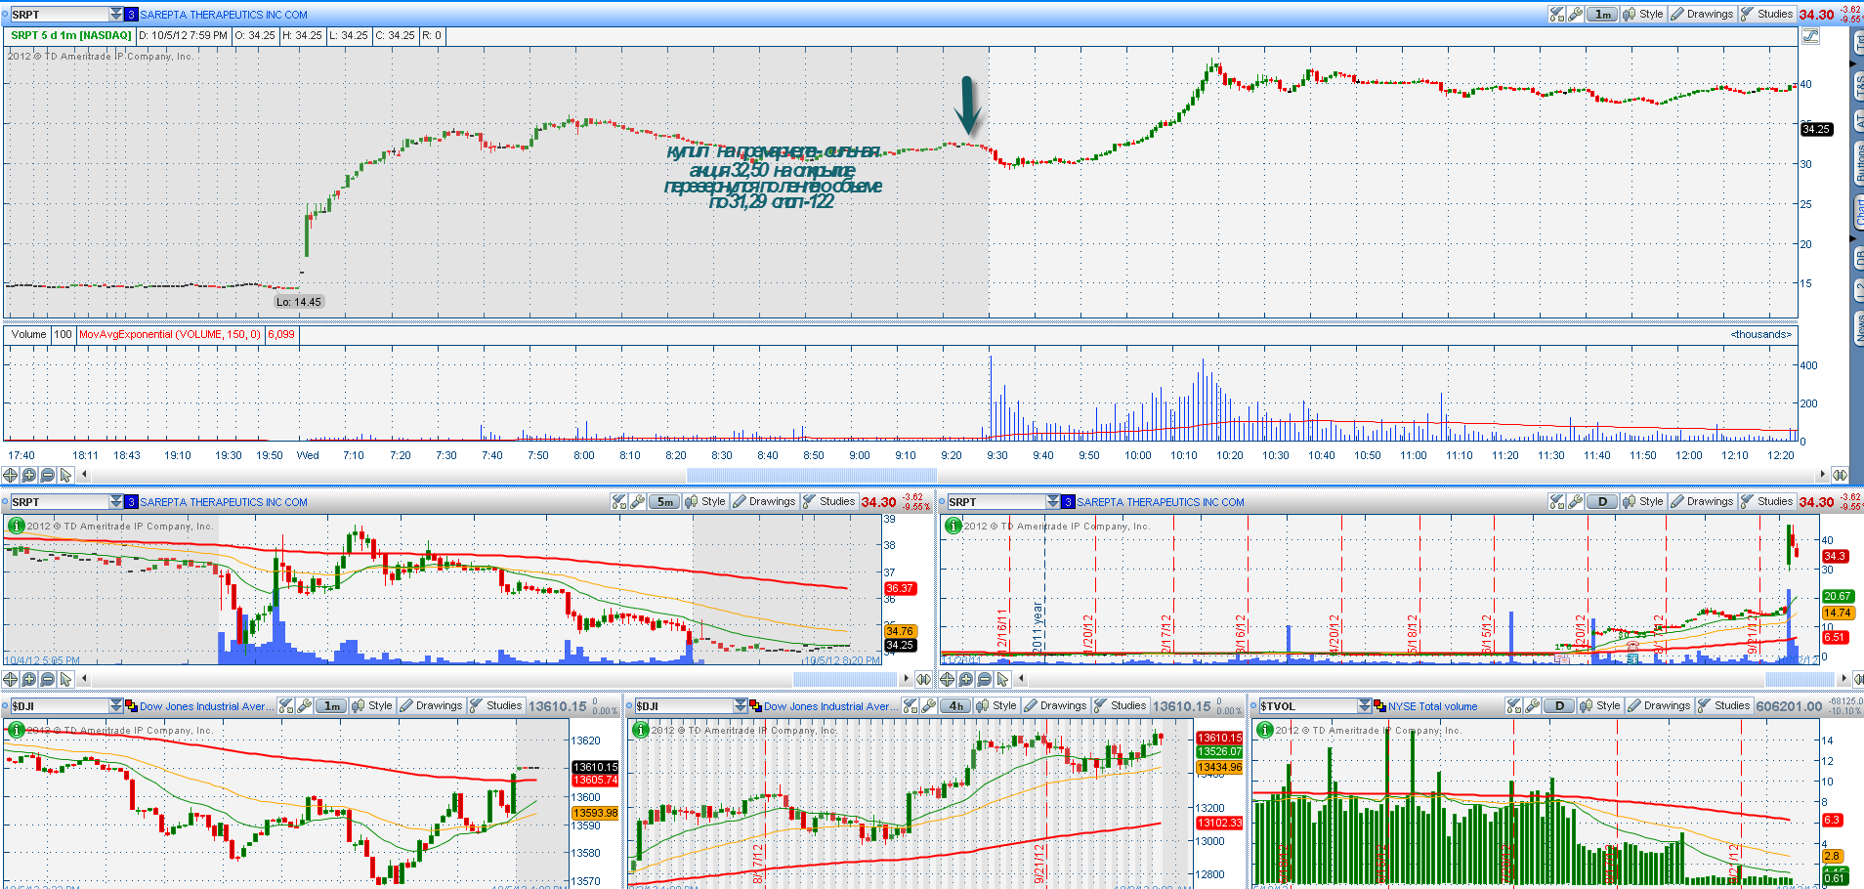Image resolution: width=1864 pixels, height=889 pixels.
Task: Click green info icon in $TVOL chart
Action: (1265, 730)
